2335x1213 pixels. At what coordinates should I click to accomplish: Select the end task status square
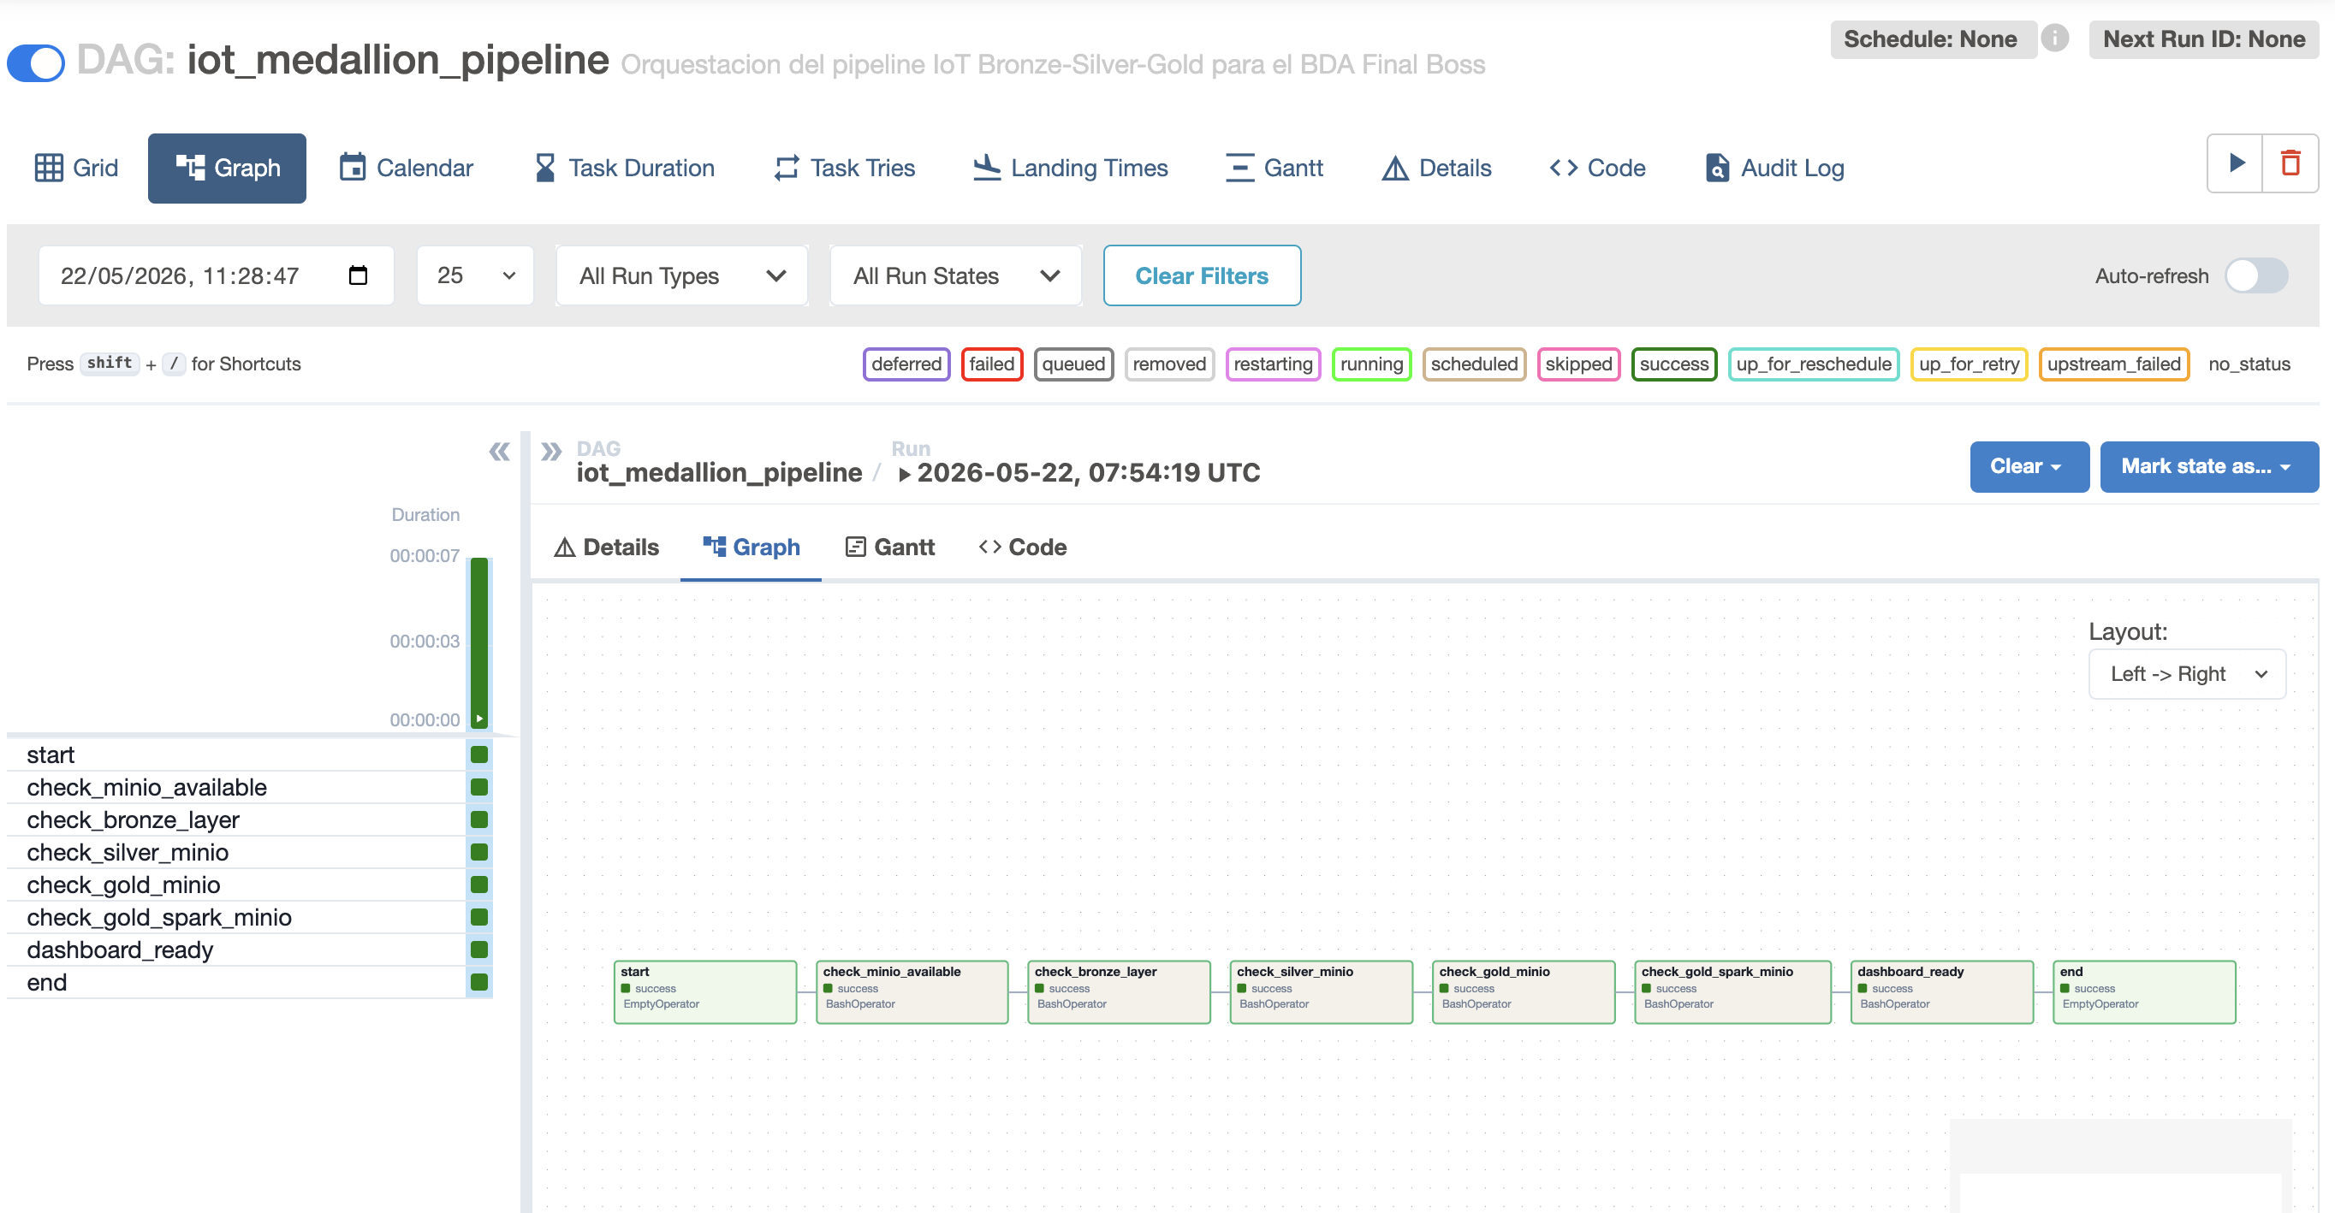tap(479, 982)
